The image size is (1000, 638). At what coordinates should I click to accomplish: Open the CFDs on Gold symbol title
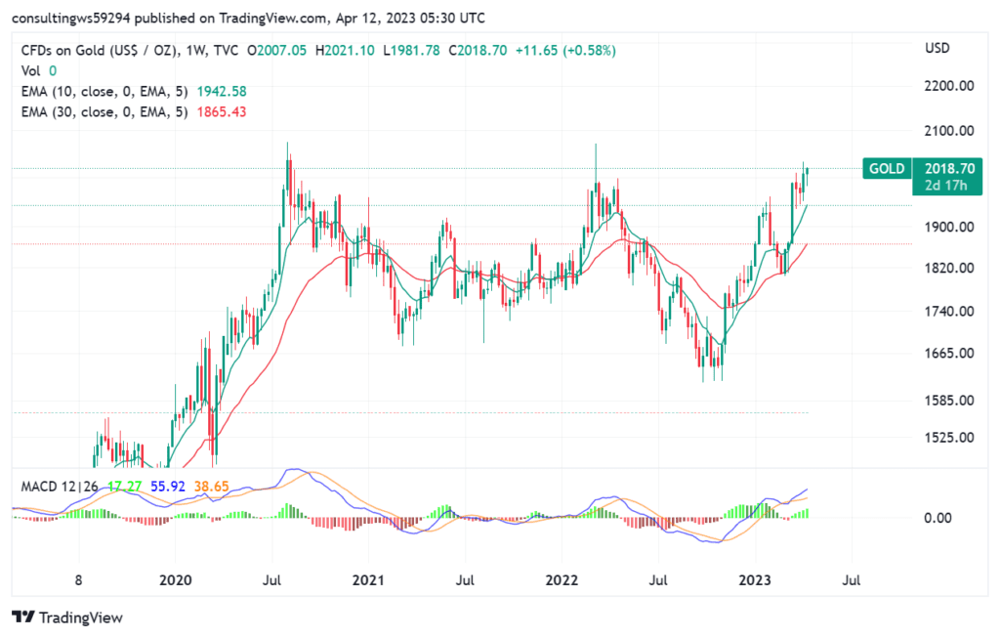tap(104, 50)
